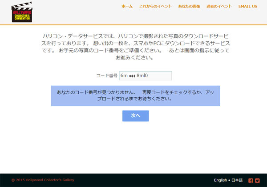Screen dimensions: 267x187
Task: Open あなたの画像 menu item
Action: tap(189, 7)
